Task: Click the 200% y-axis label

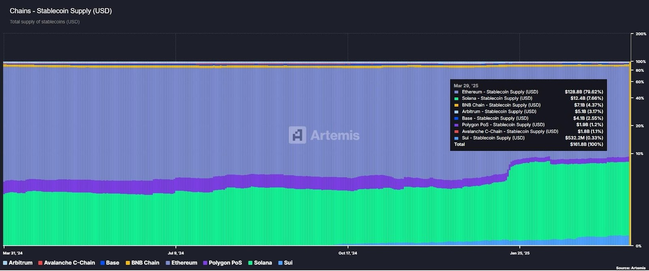Action: pos(641,34)
